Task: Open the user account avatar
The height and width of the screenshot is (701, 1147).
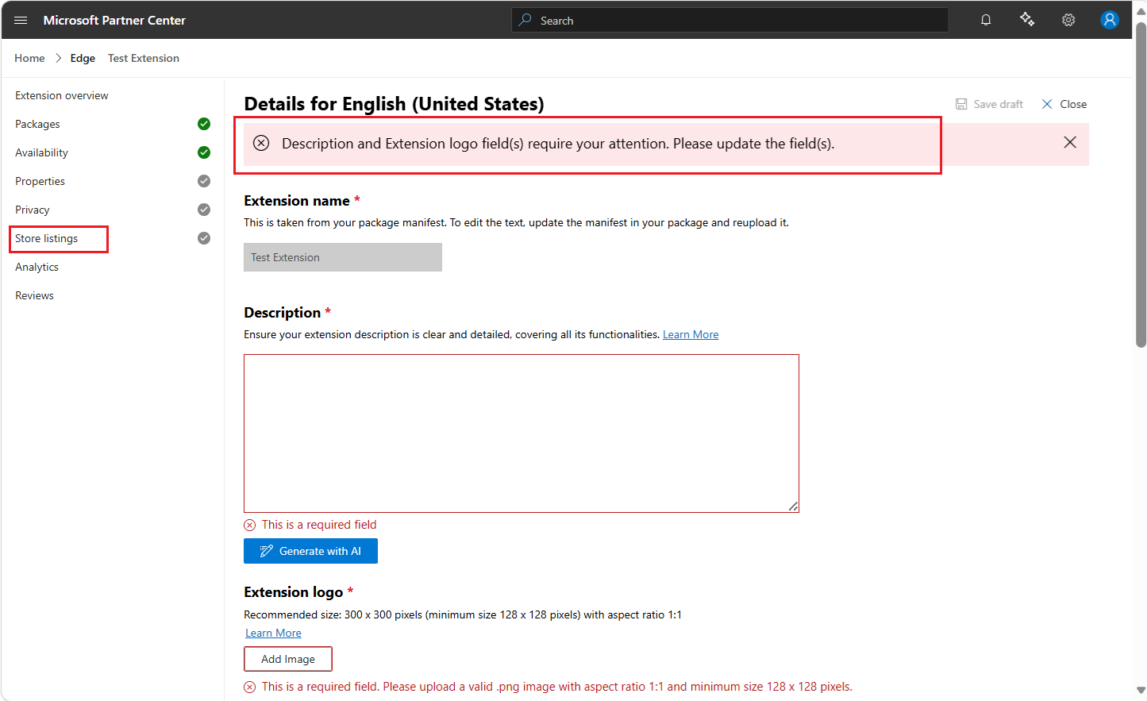Action: 1110,20
